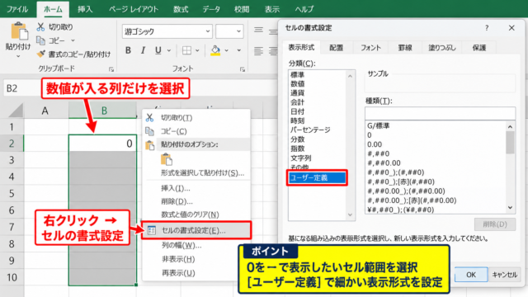This screenshot has height=297, width=528.
Task: Expand the Paste button dropdown arrow
Action: point(18,56)
